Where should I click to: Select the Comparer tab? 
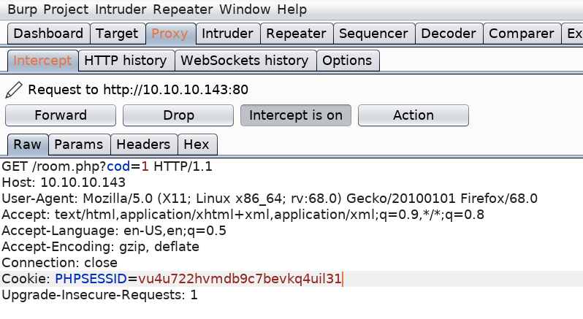click(x=522, y=34)
